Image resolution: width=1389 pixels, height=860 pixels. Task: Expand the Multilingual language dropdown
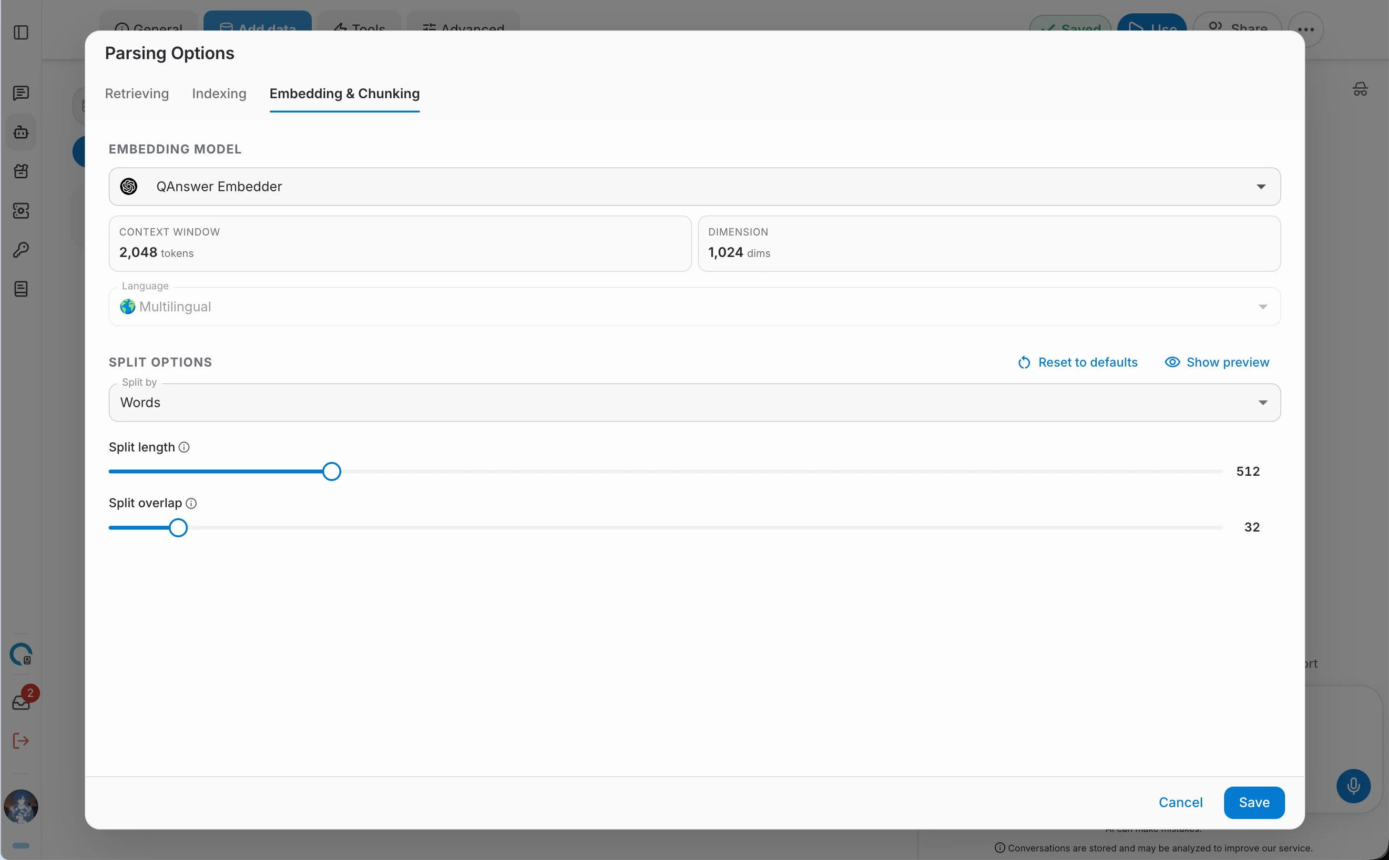[x=695, y=307]
